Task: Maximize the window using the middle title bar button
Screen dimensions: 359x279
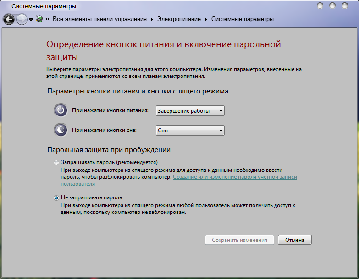Action: pos(332,5)
